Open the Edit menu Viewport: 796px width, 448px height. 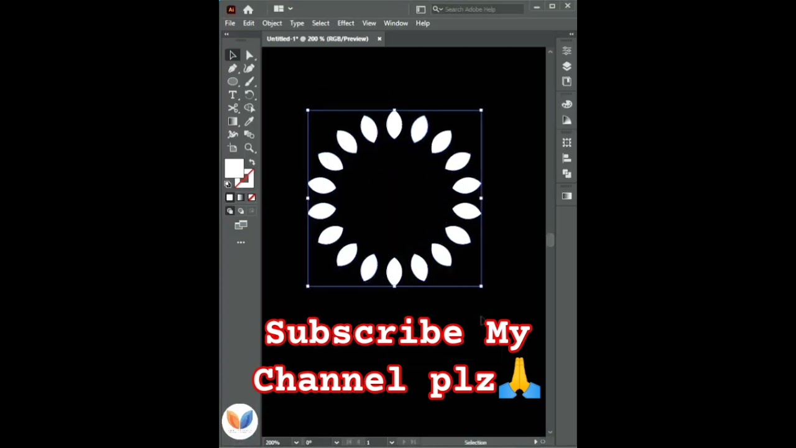point(249,23)
